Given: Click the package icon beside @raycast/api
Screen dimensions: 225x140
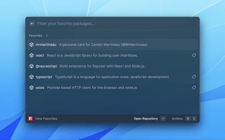Looking at the screenshot, I should 31,66.
